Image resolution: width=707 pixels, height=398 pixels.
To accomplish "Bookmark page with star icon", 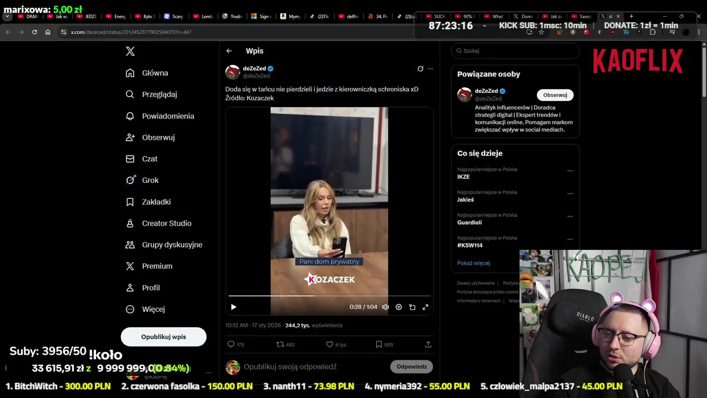I will (541, 32).
